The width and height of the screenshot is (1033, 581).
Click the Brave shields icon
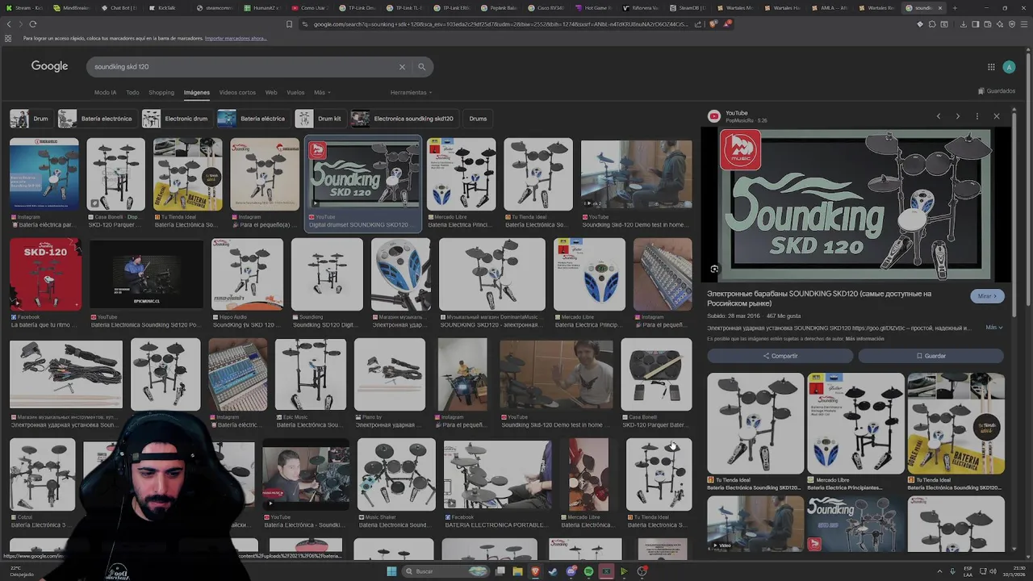pyautogui.click(x=715, y=24)
